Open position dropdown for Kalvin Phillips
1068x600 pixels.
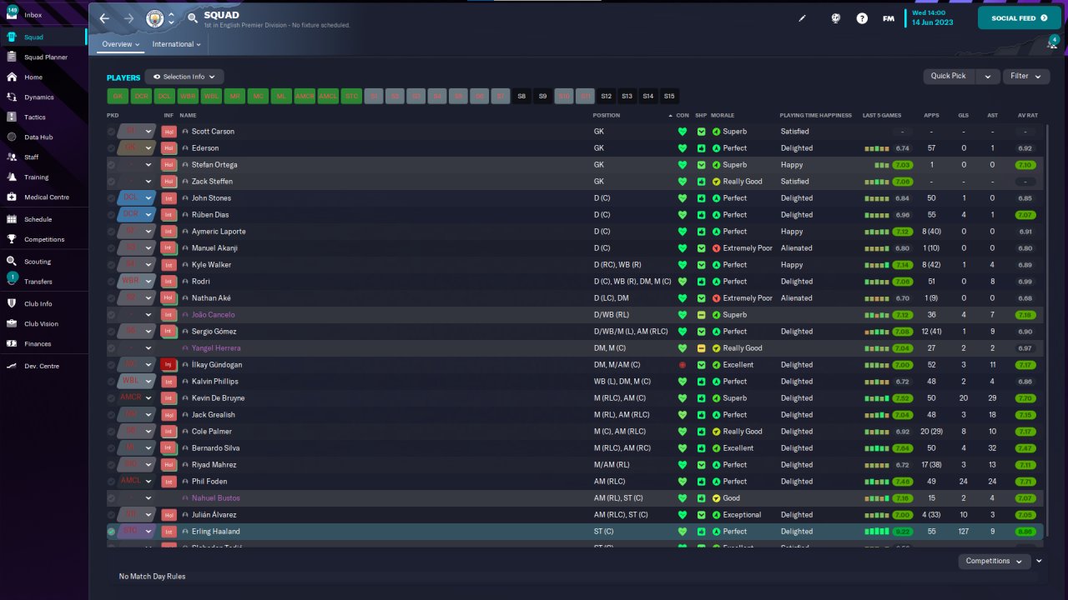[x=149, y=382]
